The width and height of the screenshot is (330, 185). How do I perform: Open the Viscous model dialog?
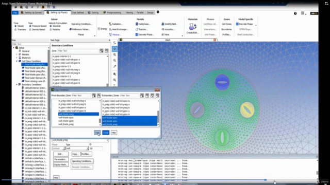[x=115, y=34]
